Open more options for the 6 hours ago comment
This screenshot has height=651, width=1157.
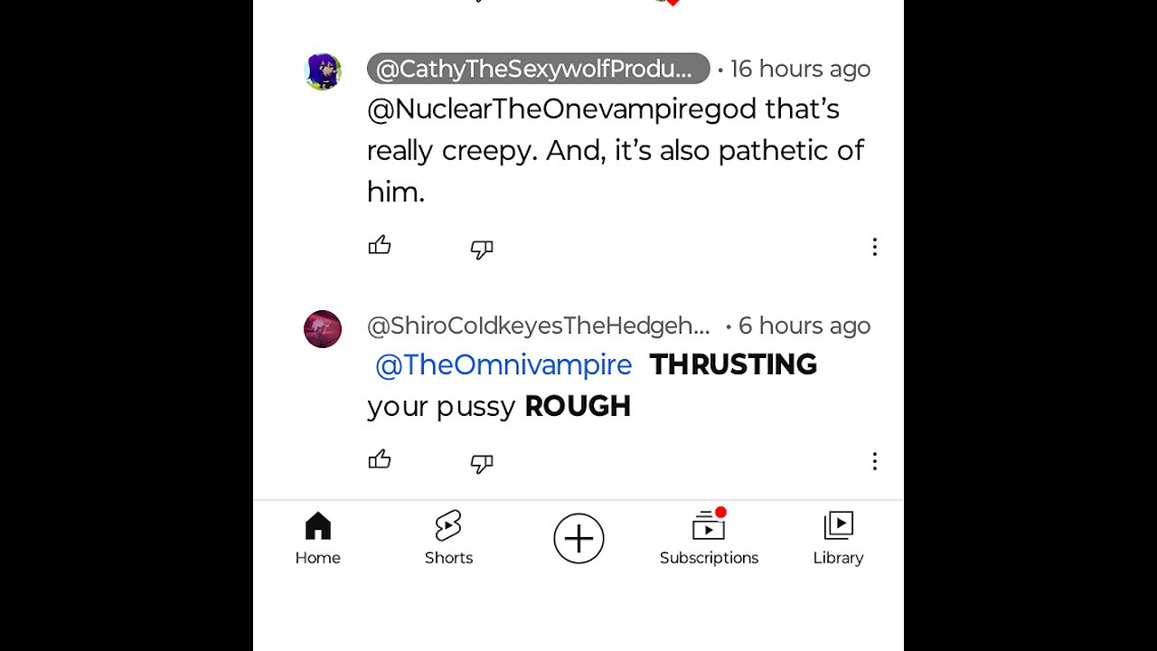pyautogui.click(x=874, y=461)
